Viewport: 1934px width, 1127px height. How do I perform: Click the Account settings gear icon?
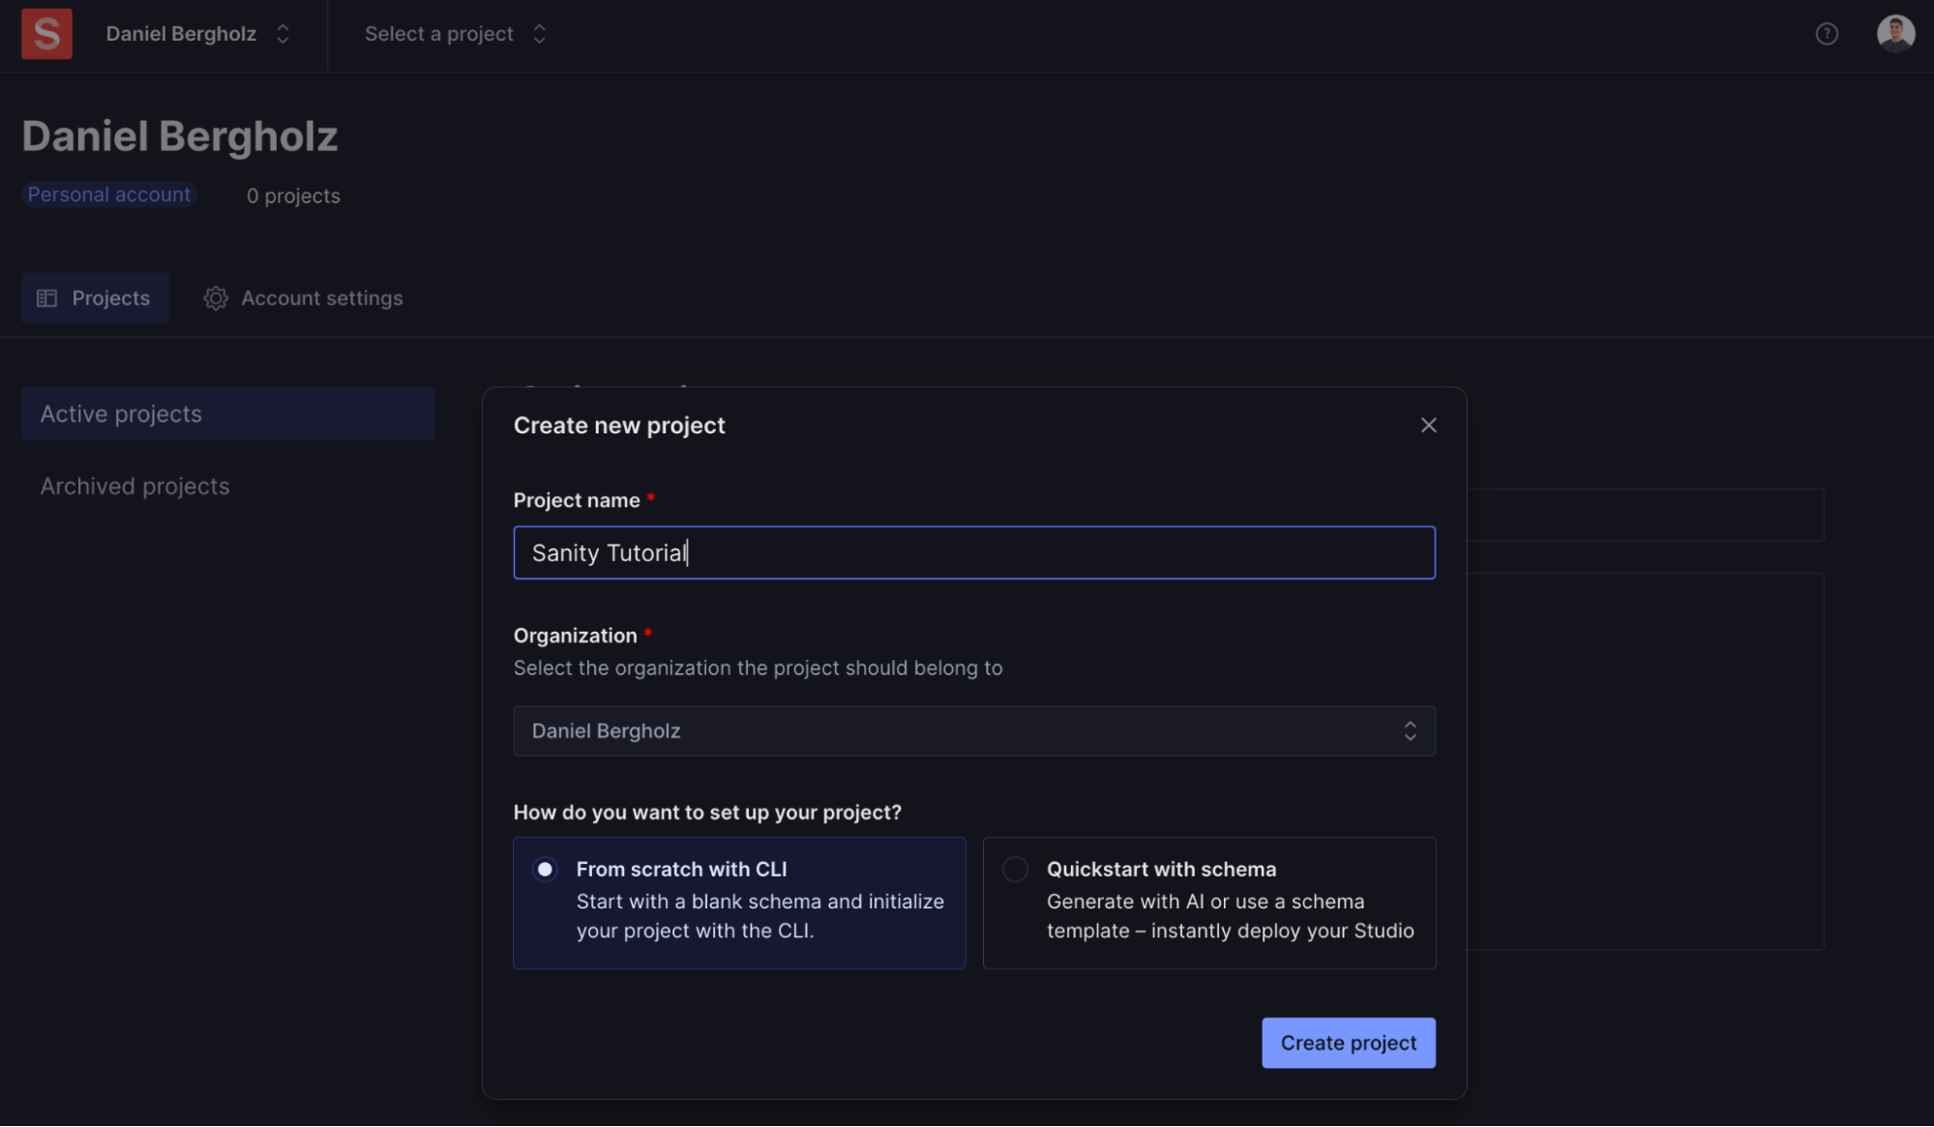click(x=216, y=298)
